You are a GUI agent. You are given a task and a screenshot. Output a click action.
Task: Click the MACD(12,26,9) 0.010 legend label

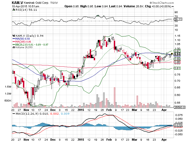pyautogui.click(x=32, y=114)
